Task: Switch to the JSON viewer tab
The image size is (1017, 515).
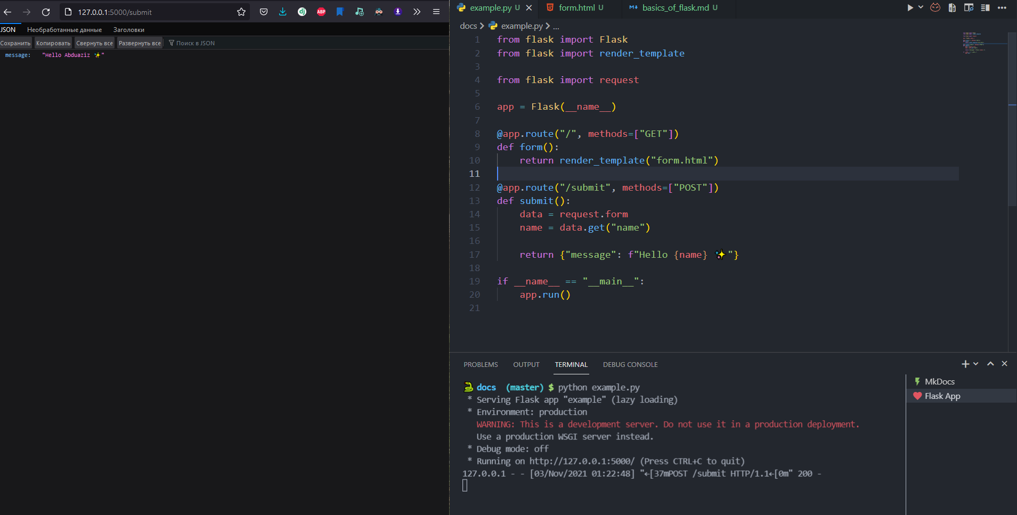Action: coord(8,30)
